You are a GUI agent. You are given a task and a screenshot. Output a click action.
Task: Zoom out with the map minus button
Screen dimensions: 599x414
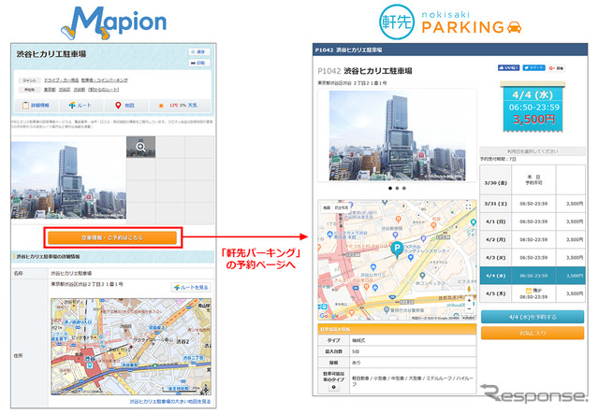pyautogui.click(x=469, y=308)
